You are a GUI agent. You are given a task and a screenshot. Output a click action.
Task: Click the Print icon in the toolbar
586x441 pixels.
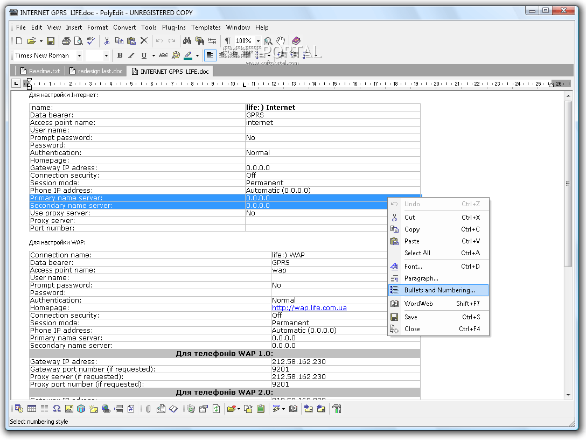click(x=66, y=41)
